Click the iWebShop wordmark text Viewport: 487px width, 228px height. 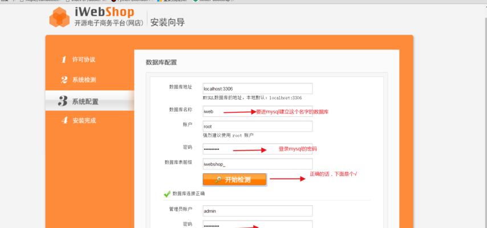click(x=104, y=12)
